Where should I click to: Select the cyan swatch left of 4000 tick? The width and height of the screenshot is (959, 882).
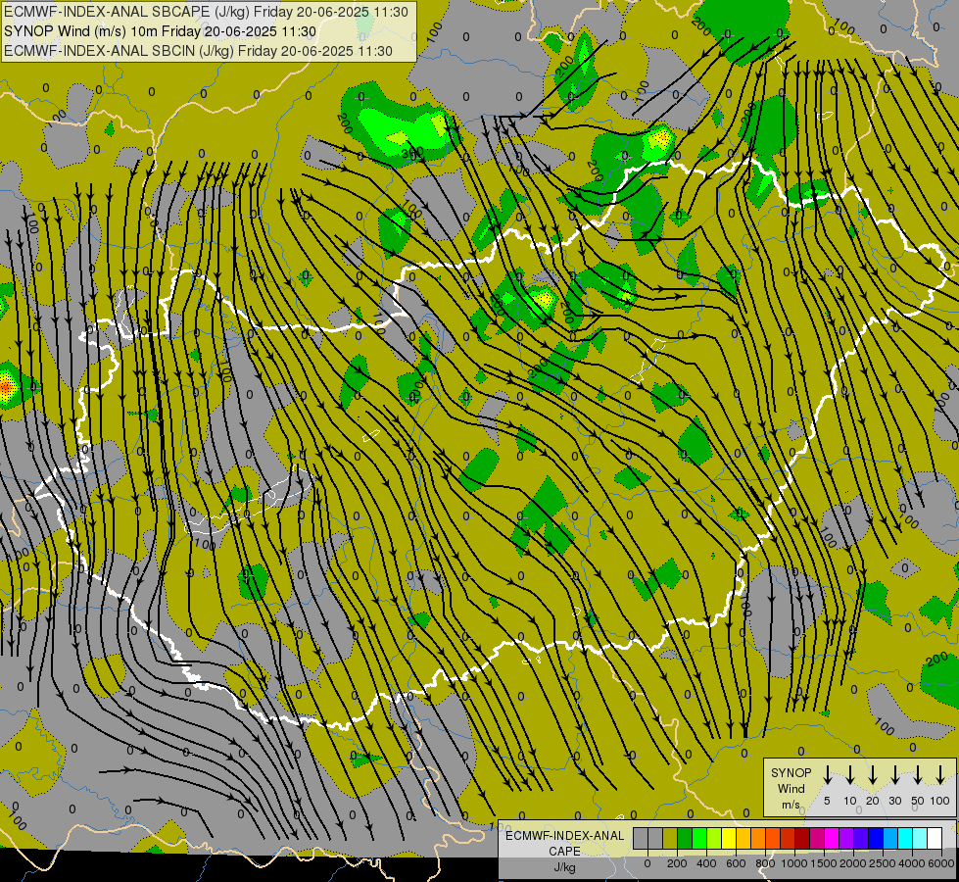[906, 839]
